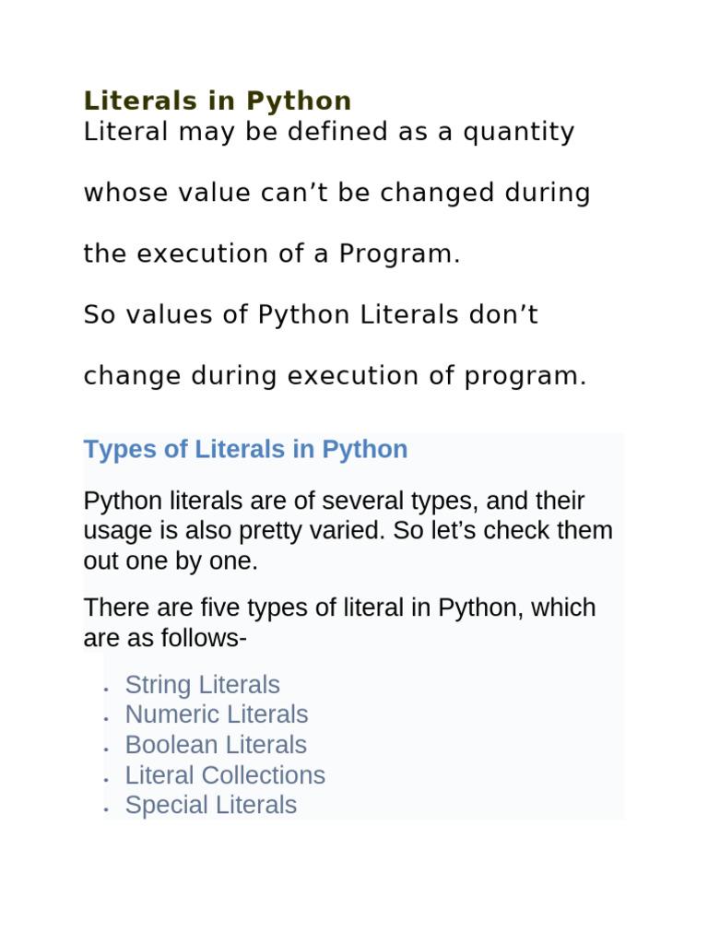Click the 'Types of Literals in Python' heading
Viewport: 708px width, 944px height.
tap(245, 449)
